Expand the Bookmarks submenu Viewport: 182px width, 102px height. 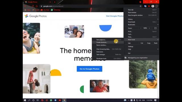(x=142, y=25)
